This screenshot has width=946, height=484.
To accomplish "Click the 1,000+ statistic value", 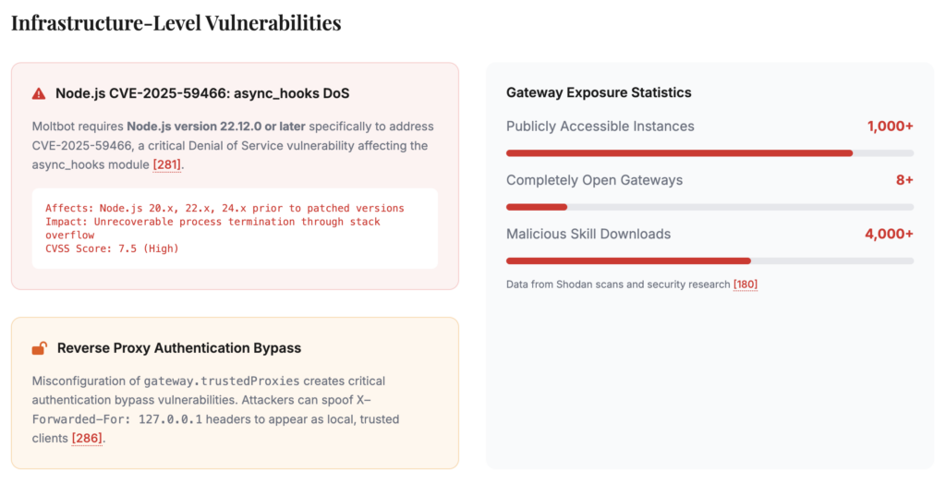I will coord(890,127).
